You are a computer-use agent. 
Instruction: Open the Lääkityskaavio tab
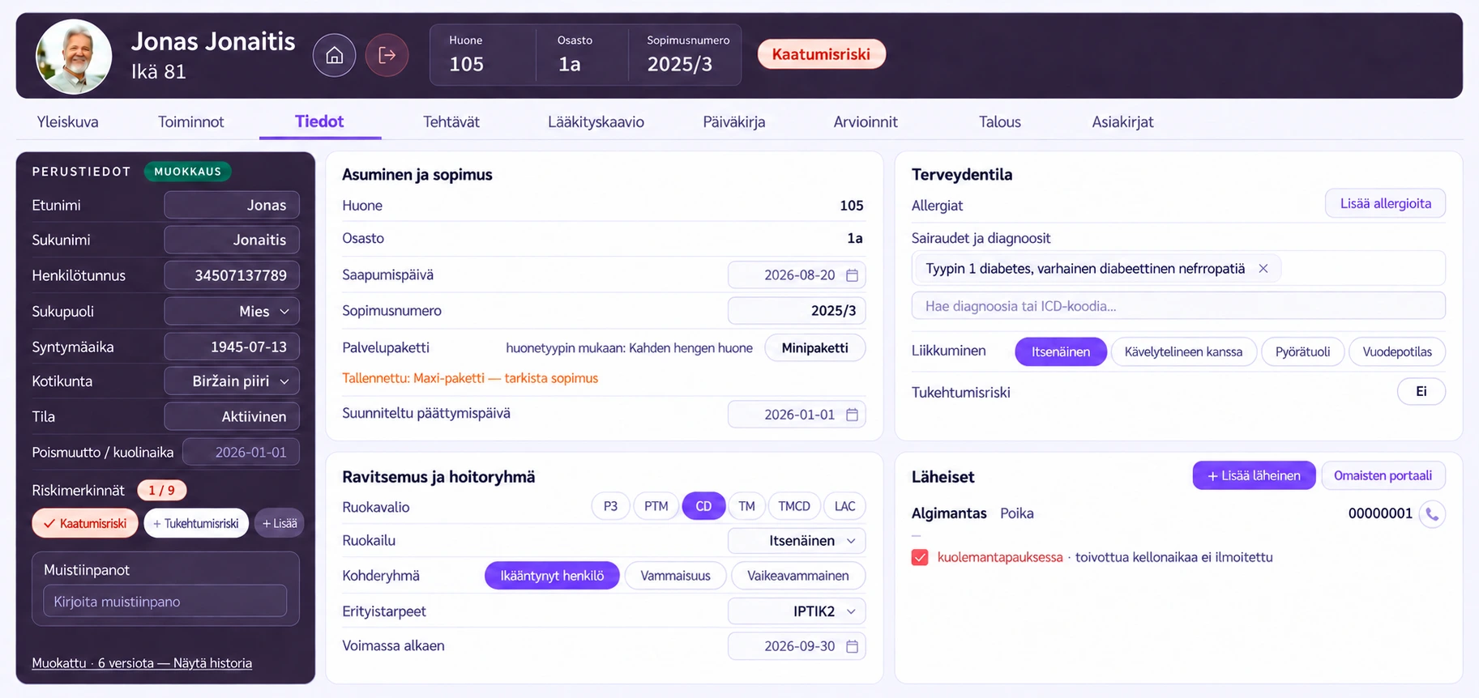(596, 122)
